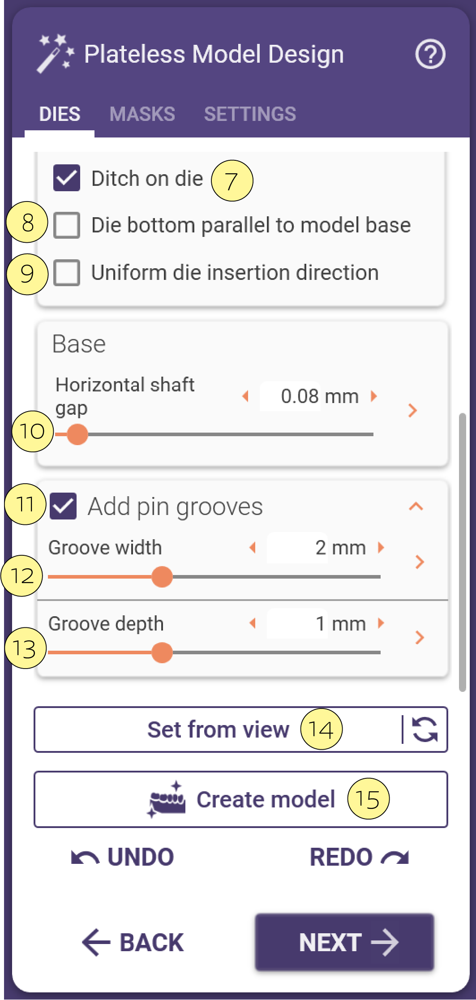The height and width of the screenshot is (1000, 476).
Task: Click the Groove depth slider handle
Action: 162,652
